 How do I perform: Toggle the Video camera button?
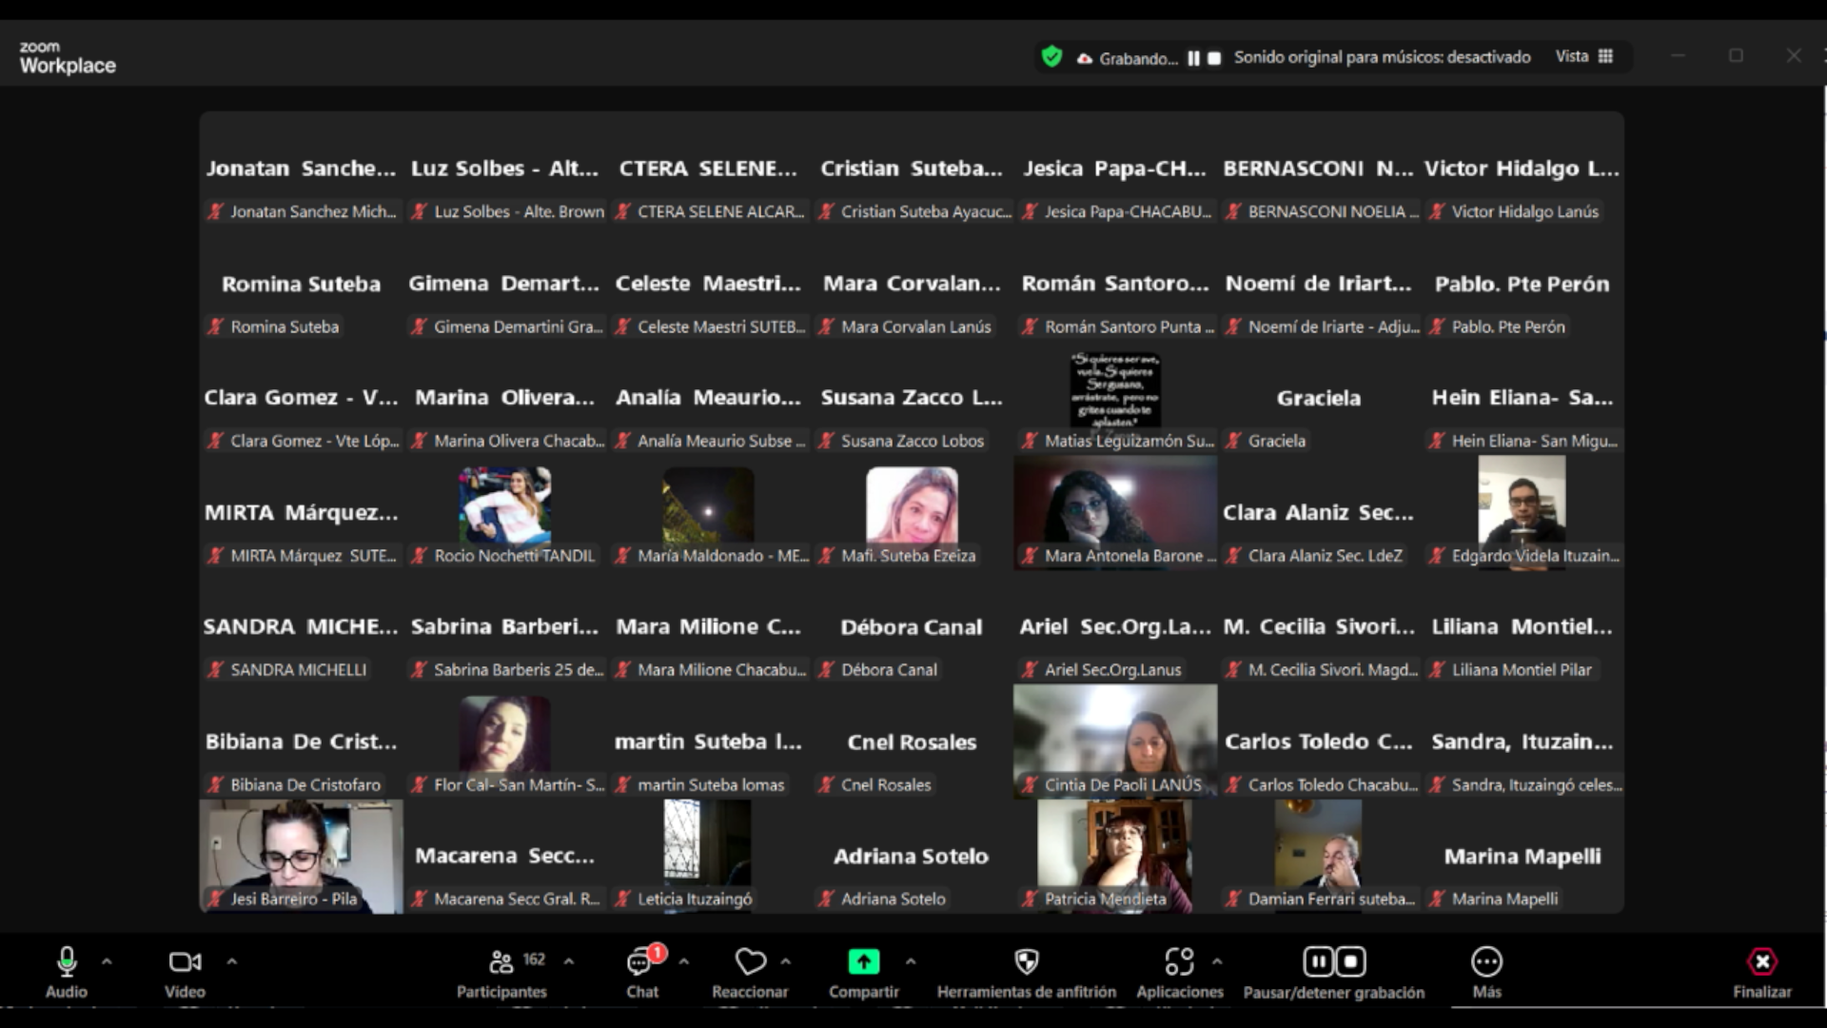click(x=185, y=962)
